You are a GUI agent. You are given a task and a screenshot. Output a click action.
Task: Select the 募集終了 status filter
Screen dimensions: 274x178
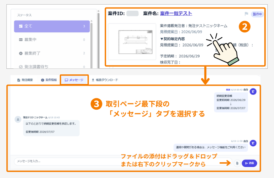(52, 53)
